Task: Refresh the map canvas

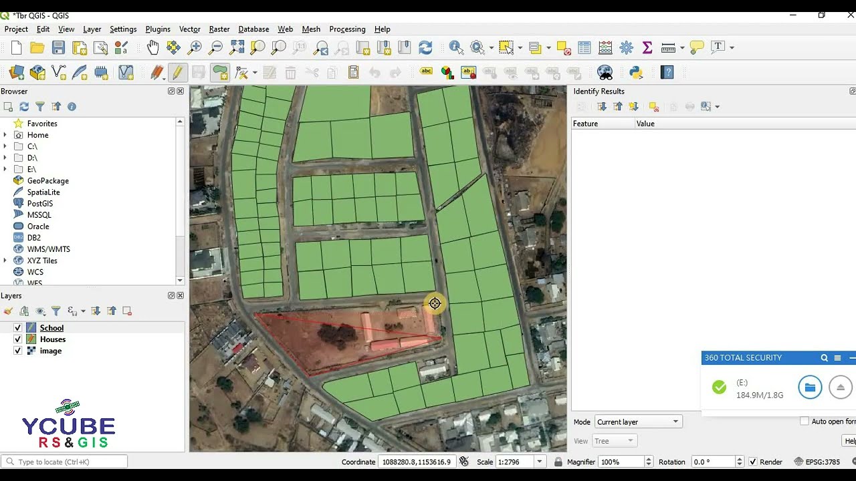Action: pos(425,47)
